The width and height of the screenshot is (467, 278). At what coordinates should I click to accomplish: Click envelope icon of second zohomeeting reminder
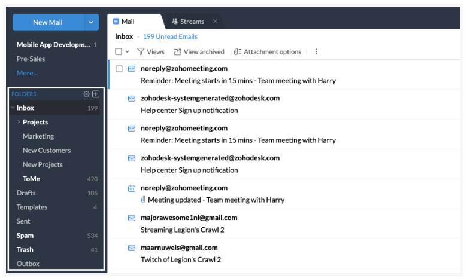[132, 129]
